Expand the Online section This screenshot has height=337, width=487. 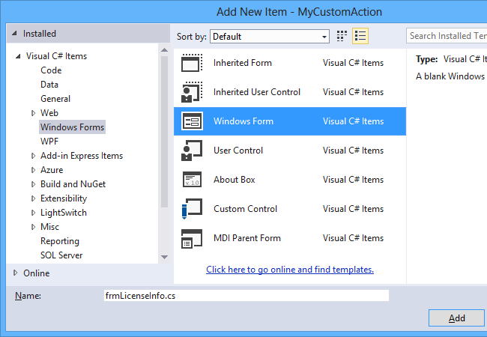point(15,273)
